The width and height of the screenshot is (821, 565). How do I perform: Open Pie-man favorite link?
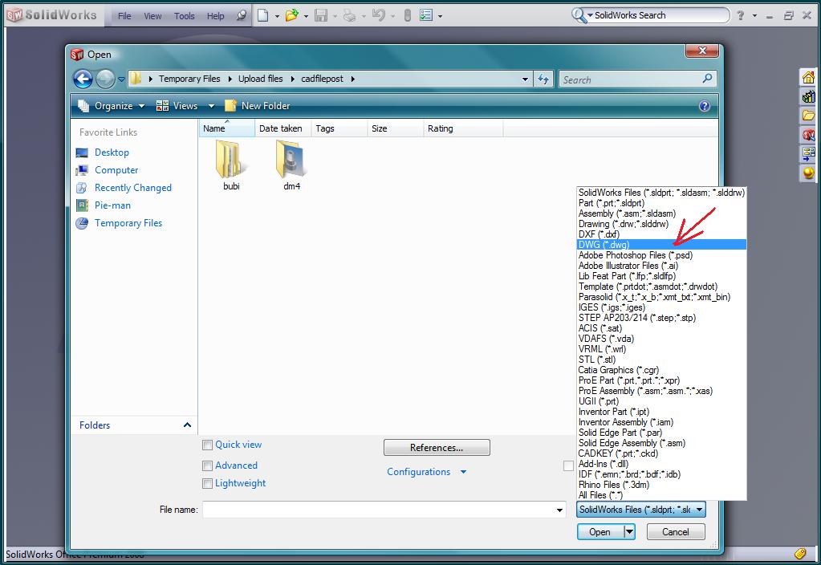112,205
